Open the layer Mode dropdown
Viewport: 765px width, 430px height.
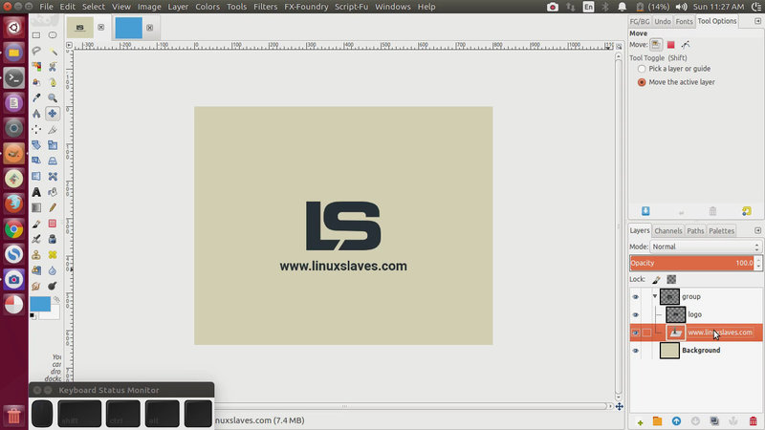pos(706,247)
